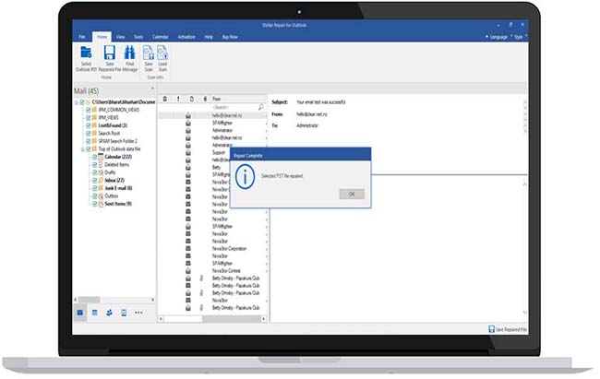Click the folder icon next to Inbox (27)
This screenshot has height=379, width=600.
pos(101,180)
